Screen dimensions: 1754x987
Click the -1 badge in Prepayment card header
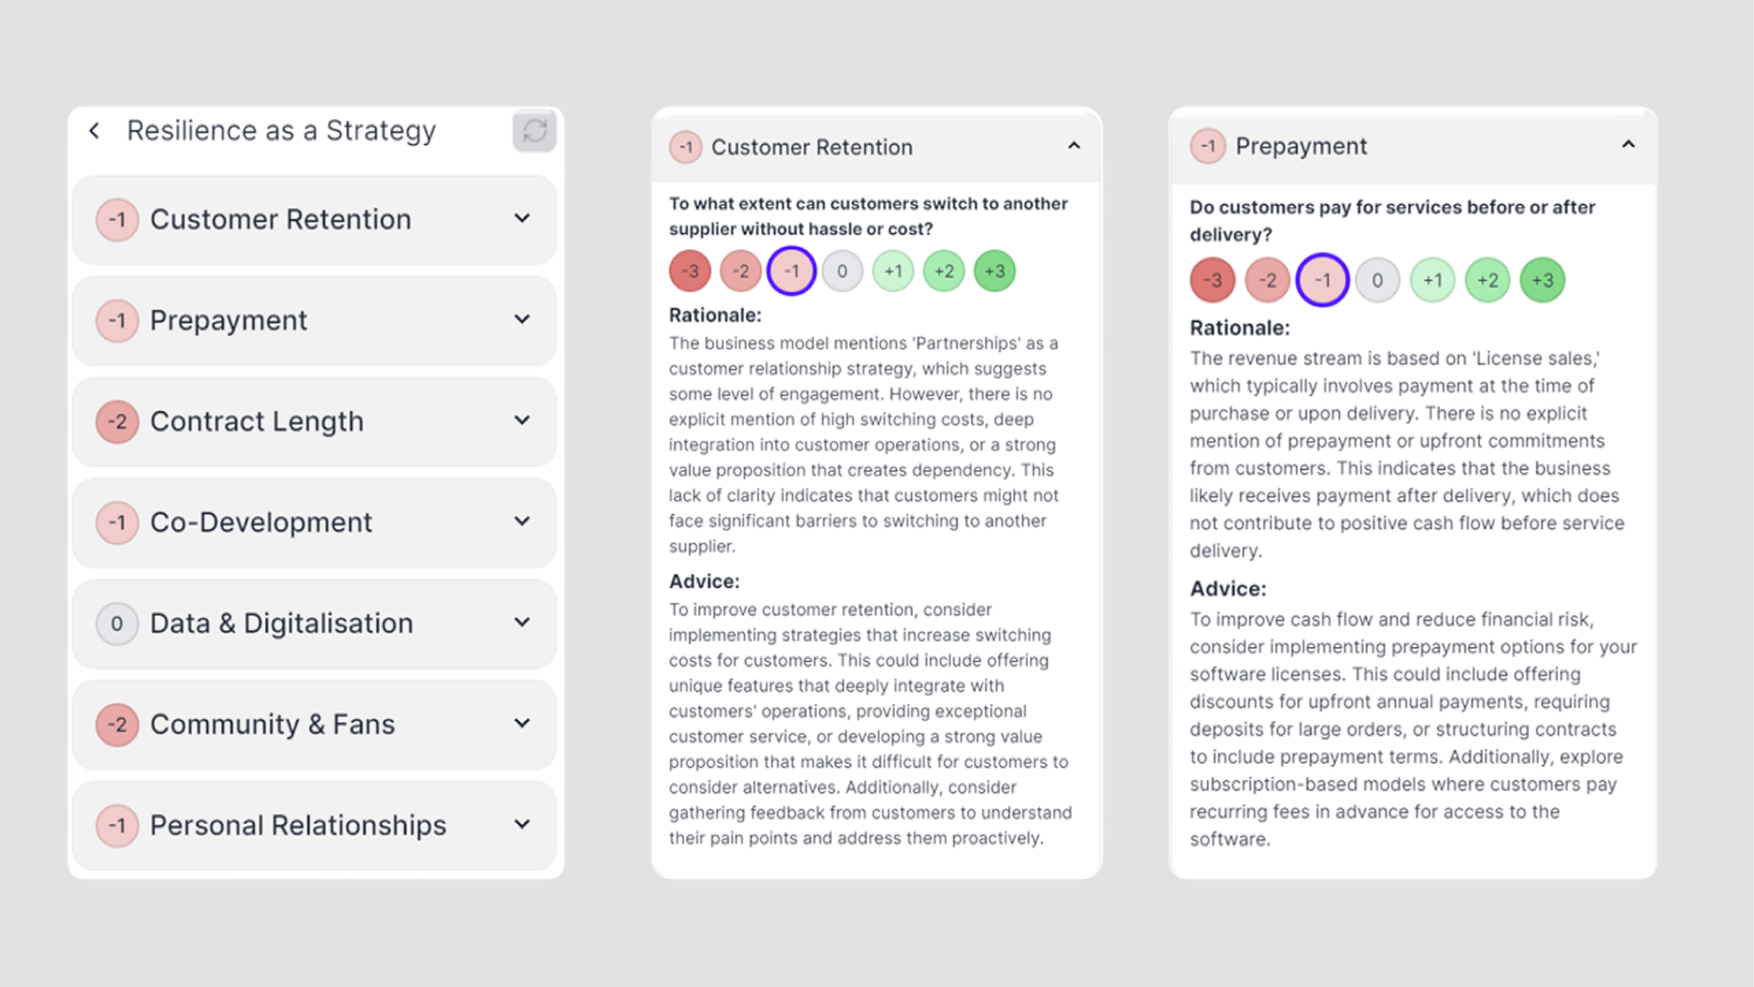(1208, 146)
